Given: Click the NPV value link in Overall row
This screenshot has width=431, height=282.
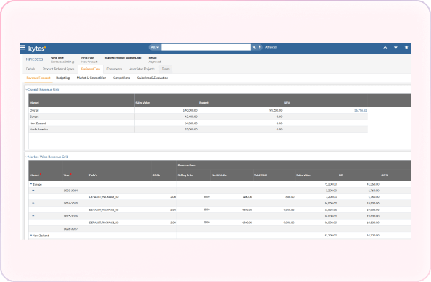Looking at the screenshot, I should [x=360, y=110].
